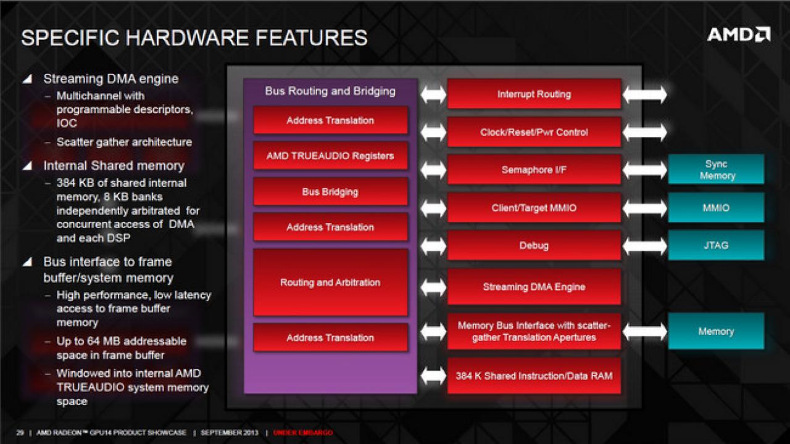The height and width of the screenshot is (444, 790).
Task: Click the 384 KB of shared internal memory paragraph
Action: click(128, 210)
